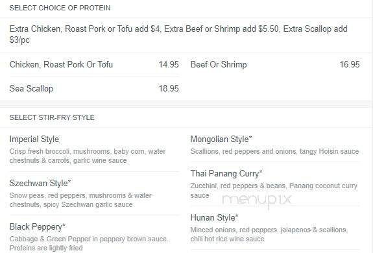Viewport: 373px width, 253px height.
Task: Click the Select Choice Of Protein heading
Action: click(x=60, y=8)
